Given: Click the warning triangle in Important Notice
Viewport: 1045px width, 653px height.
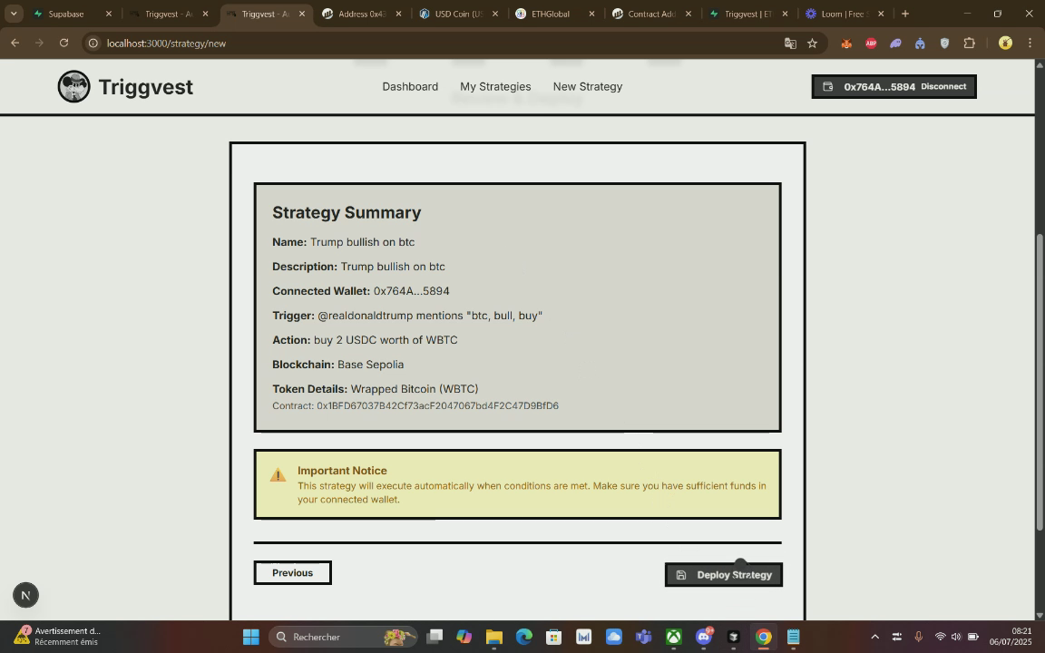Looking at the screenshot, I should coord(278,475).
